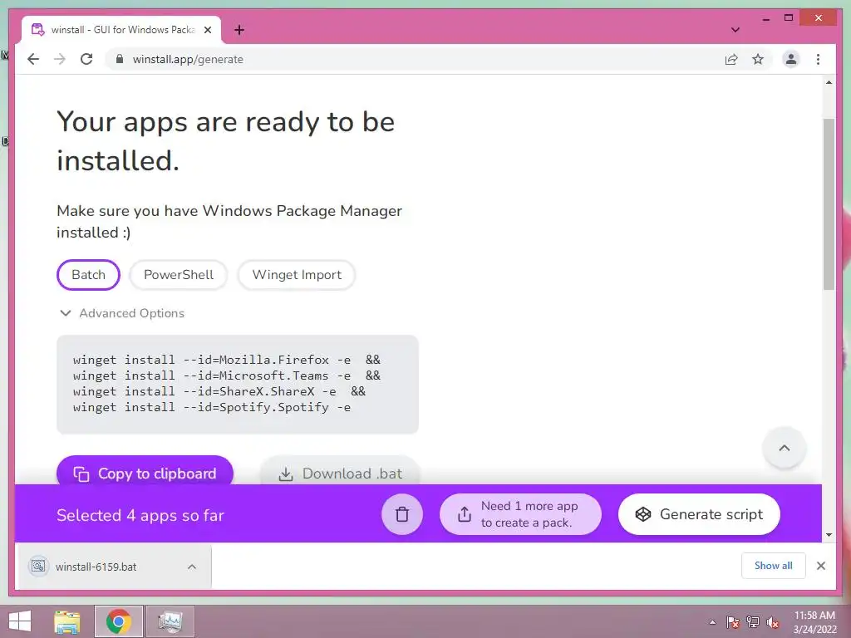Open the monitor app in taskbar

pos(170,621)
